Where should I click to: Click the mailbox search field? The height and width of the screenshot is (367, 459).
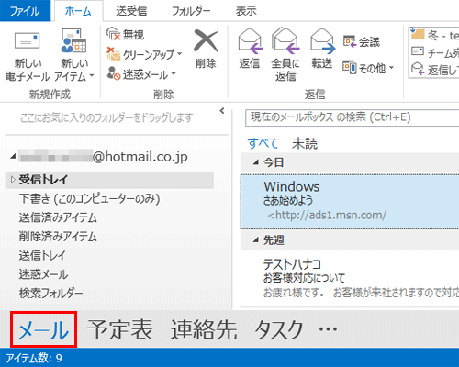point(352,117)
